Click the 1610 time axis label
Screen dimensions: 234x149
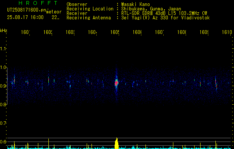[x=227, y=32]
